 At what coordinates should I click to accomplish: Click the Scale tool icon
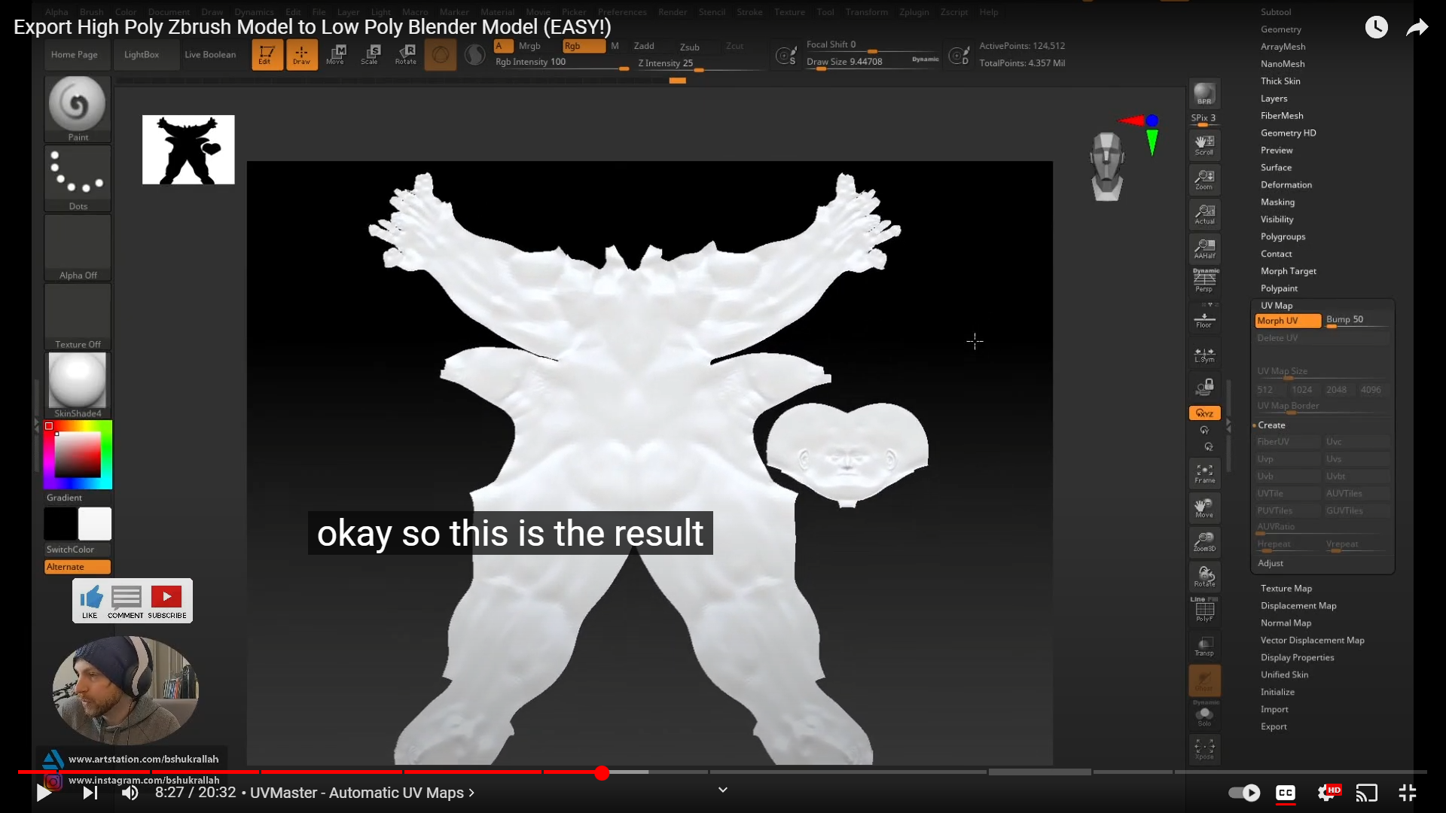coord(371,54)
